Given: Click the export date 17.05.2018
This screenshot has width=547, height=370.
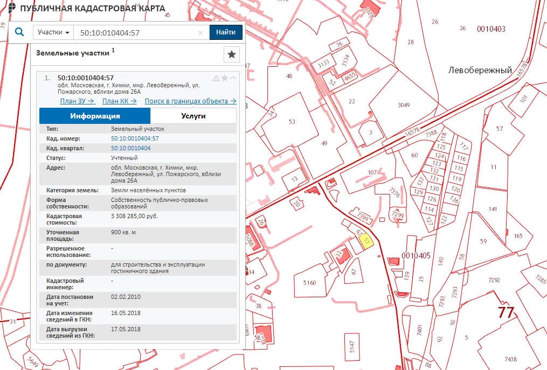Looking at the screenshot, I should point(126,329).
